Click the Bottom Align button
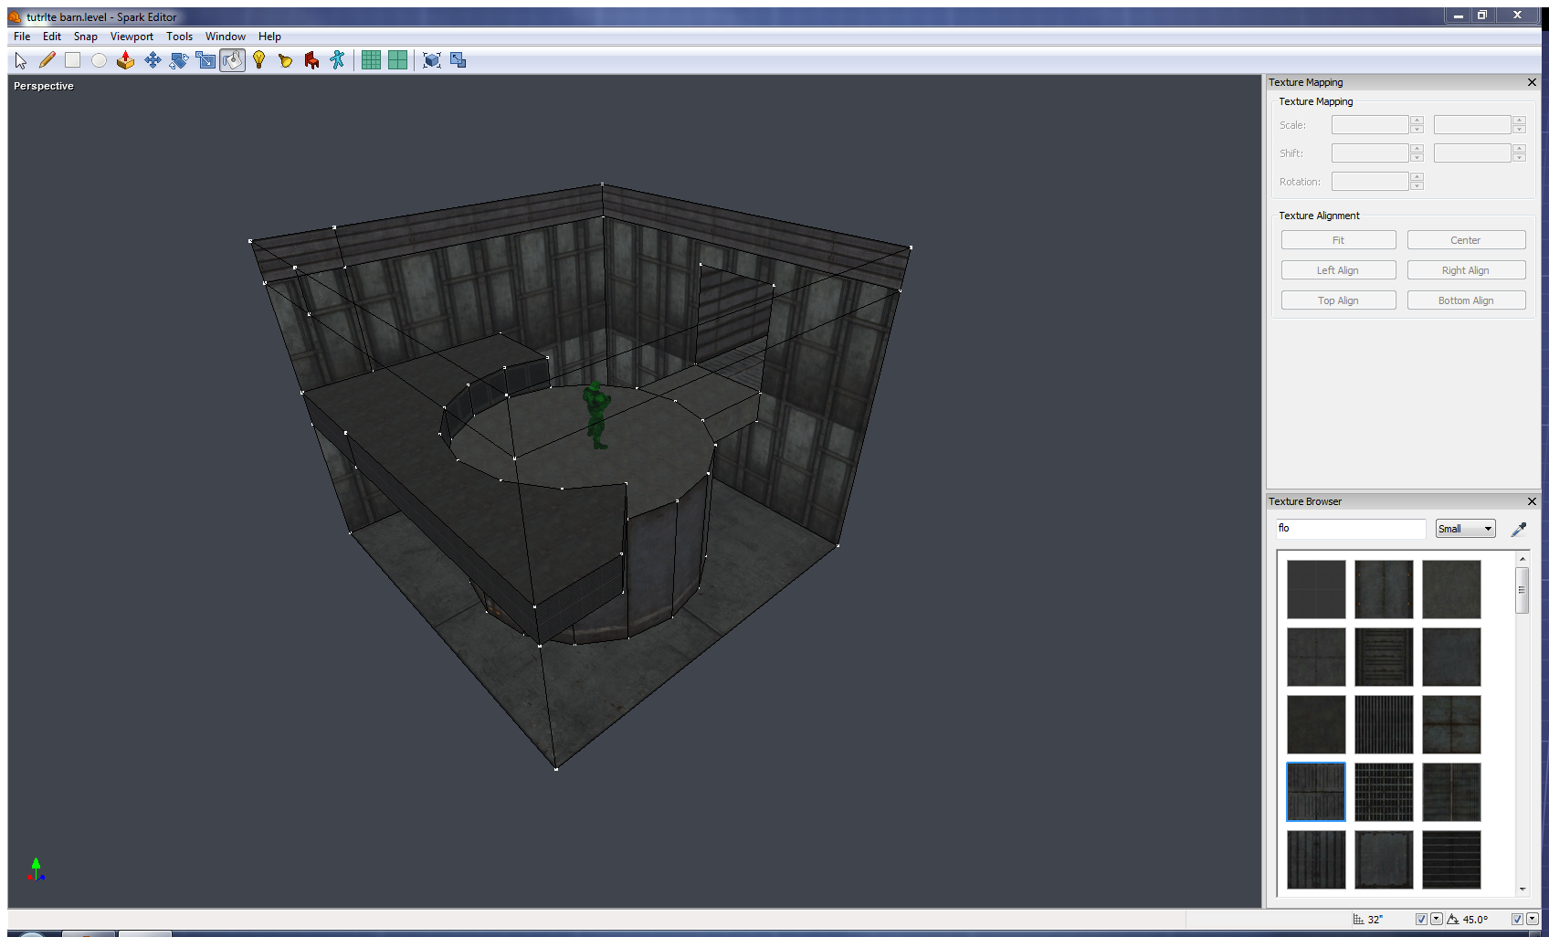This screenshot has width=1549, height=937. [1466, 300]
